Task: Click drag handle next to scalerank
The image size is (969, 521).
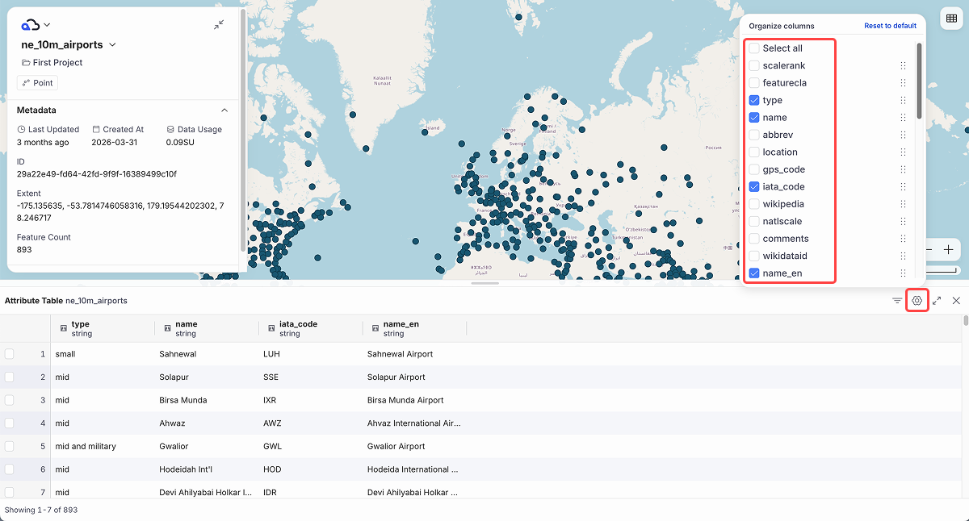Action: (903, 66)
